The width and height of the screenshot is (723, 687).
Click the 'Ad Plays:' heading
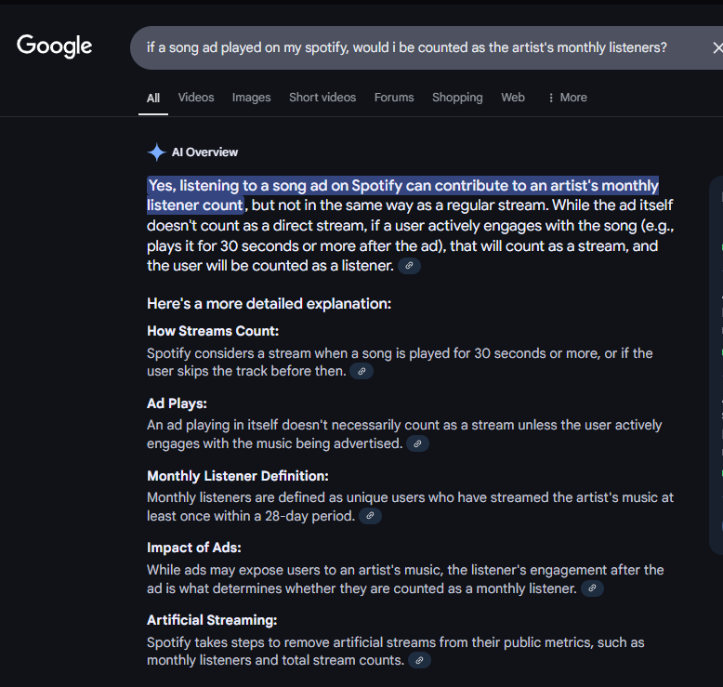(177, 403)
